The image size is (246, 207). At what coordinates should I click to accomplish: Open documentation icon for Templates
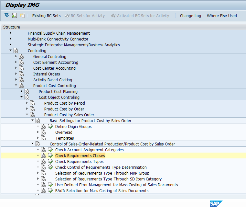(43, 138)
